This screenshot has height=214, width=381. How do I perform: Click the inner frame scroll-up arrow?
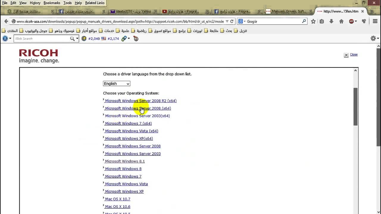pos(355,70)
